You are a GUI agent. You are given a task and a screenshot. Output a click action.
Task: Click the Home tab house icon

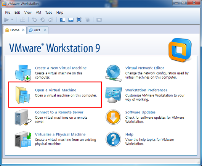coord(7,30)
